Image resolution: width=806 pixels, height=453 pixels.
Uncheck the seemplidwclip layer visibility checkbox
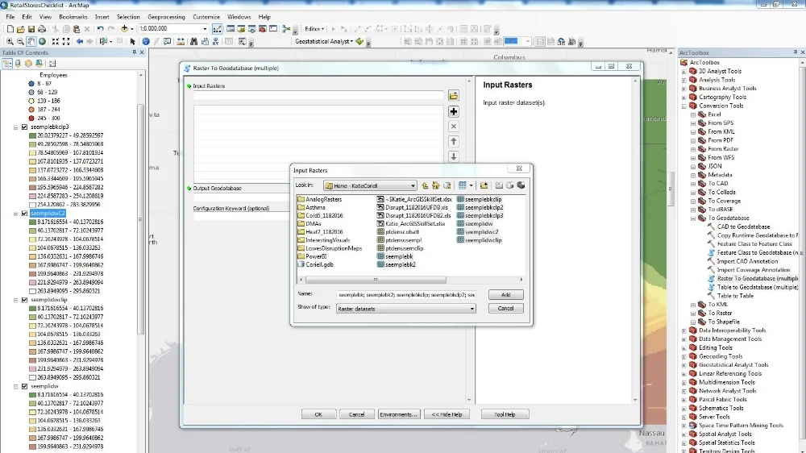pos(24,300)
